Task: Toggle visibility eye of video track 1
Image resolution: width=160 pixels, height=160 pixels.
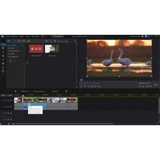Action: [x=8, y=100]
